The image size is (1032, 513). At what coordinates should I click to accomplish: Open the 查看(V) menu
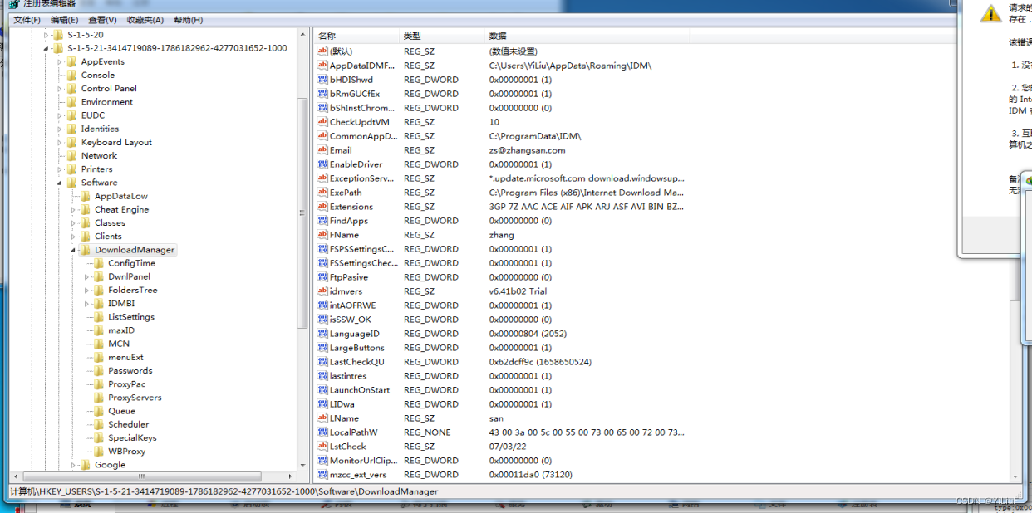coord(102,20)
